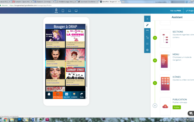
Task: Select the magic wand Assistant icon
Action: click(x=147, y=25)
